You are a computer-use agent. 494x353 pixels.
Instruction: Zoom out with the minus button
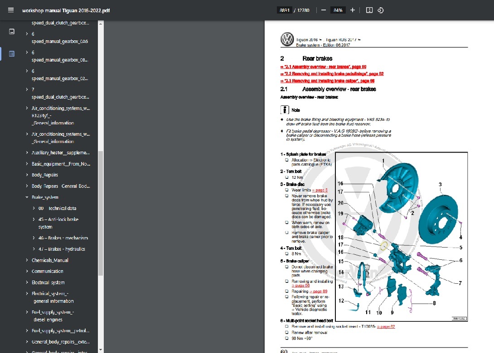click(324, 10)
